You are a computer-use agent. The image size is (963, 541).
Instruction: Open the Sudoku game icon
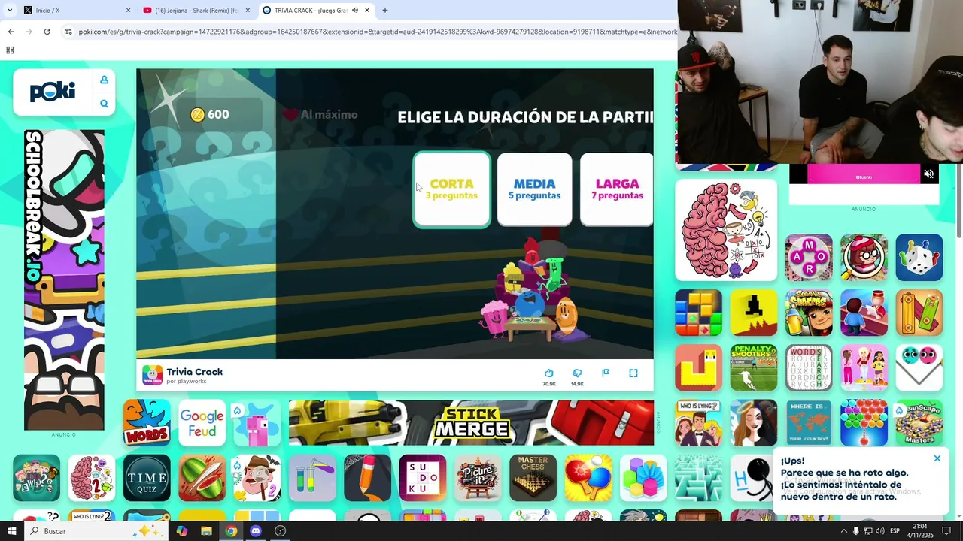pyautogui.click(x=423, y=478)
